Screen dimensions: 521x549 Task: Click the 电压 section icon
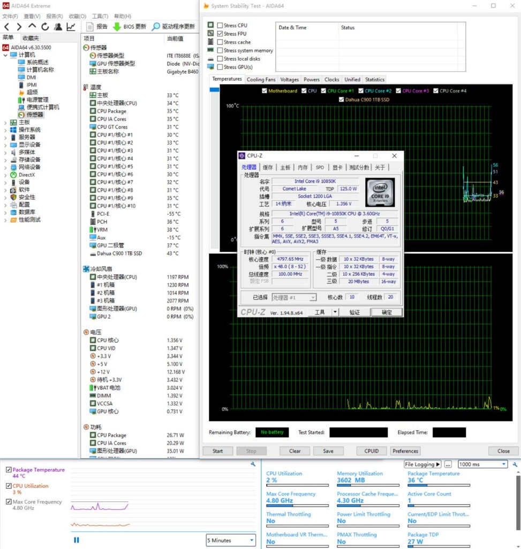point(86,332)
